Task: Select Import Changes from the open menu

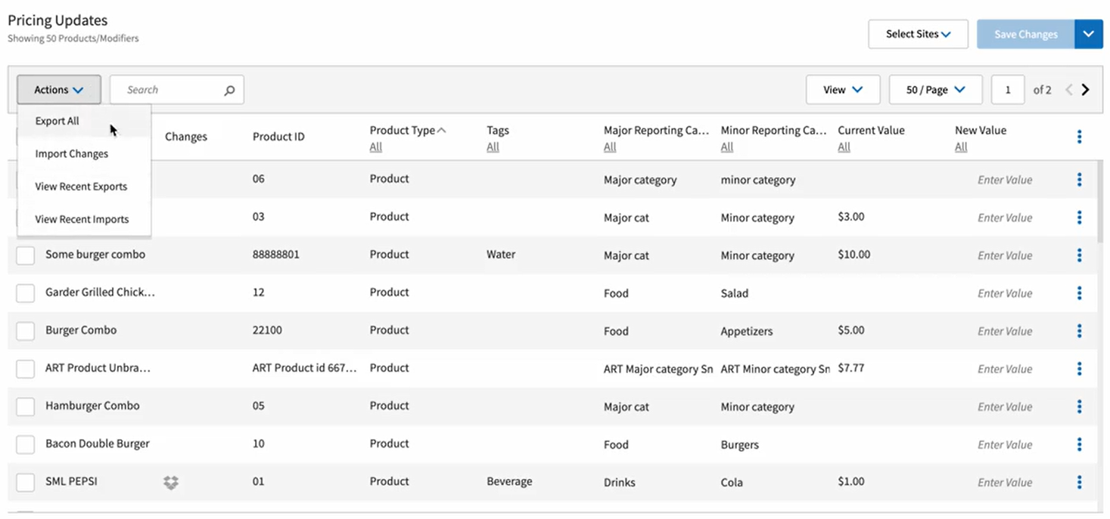Action: (72, 153)
